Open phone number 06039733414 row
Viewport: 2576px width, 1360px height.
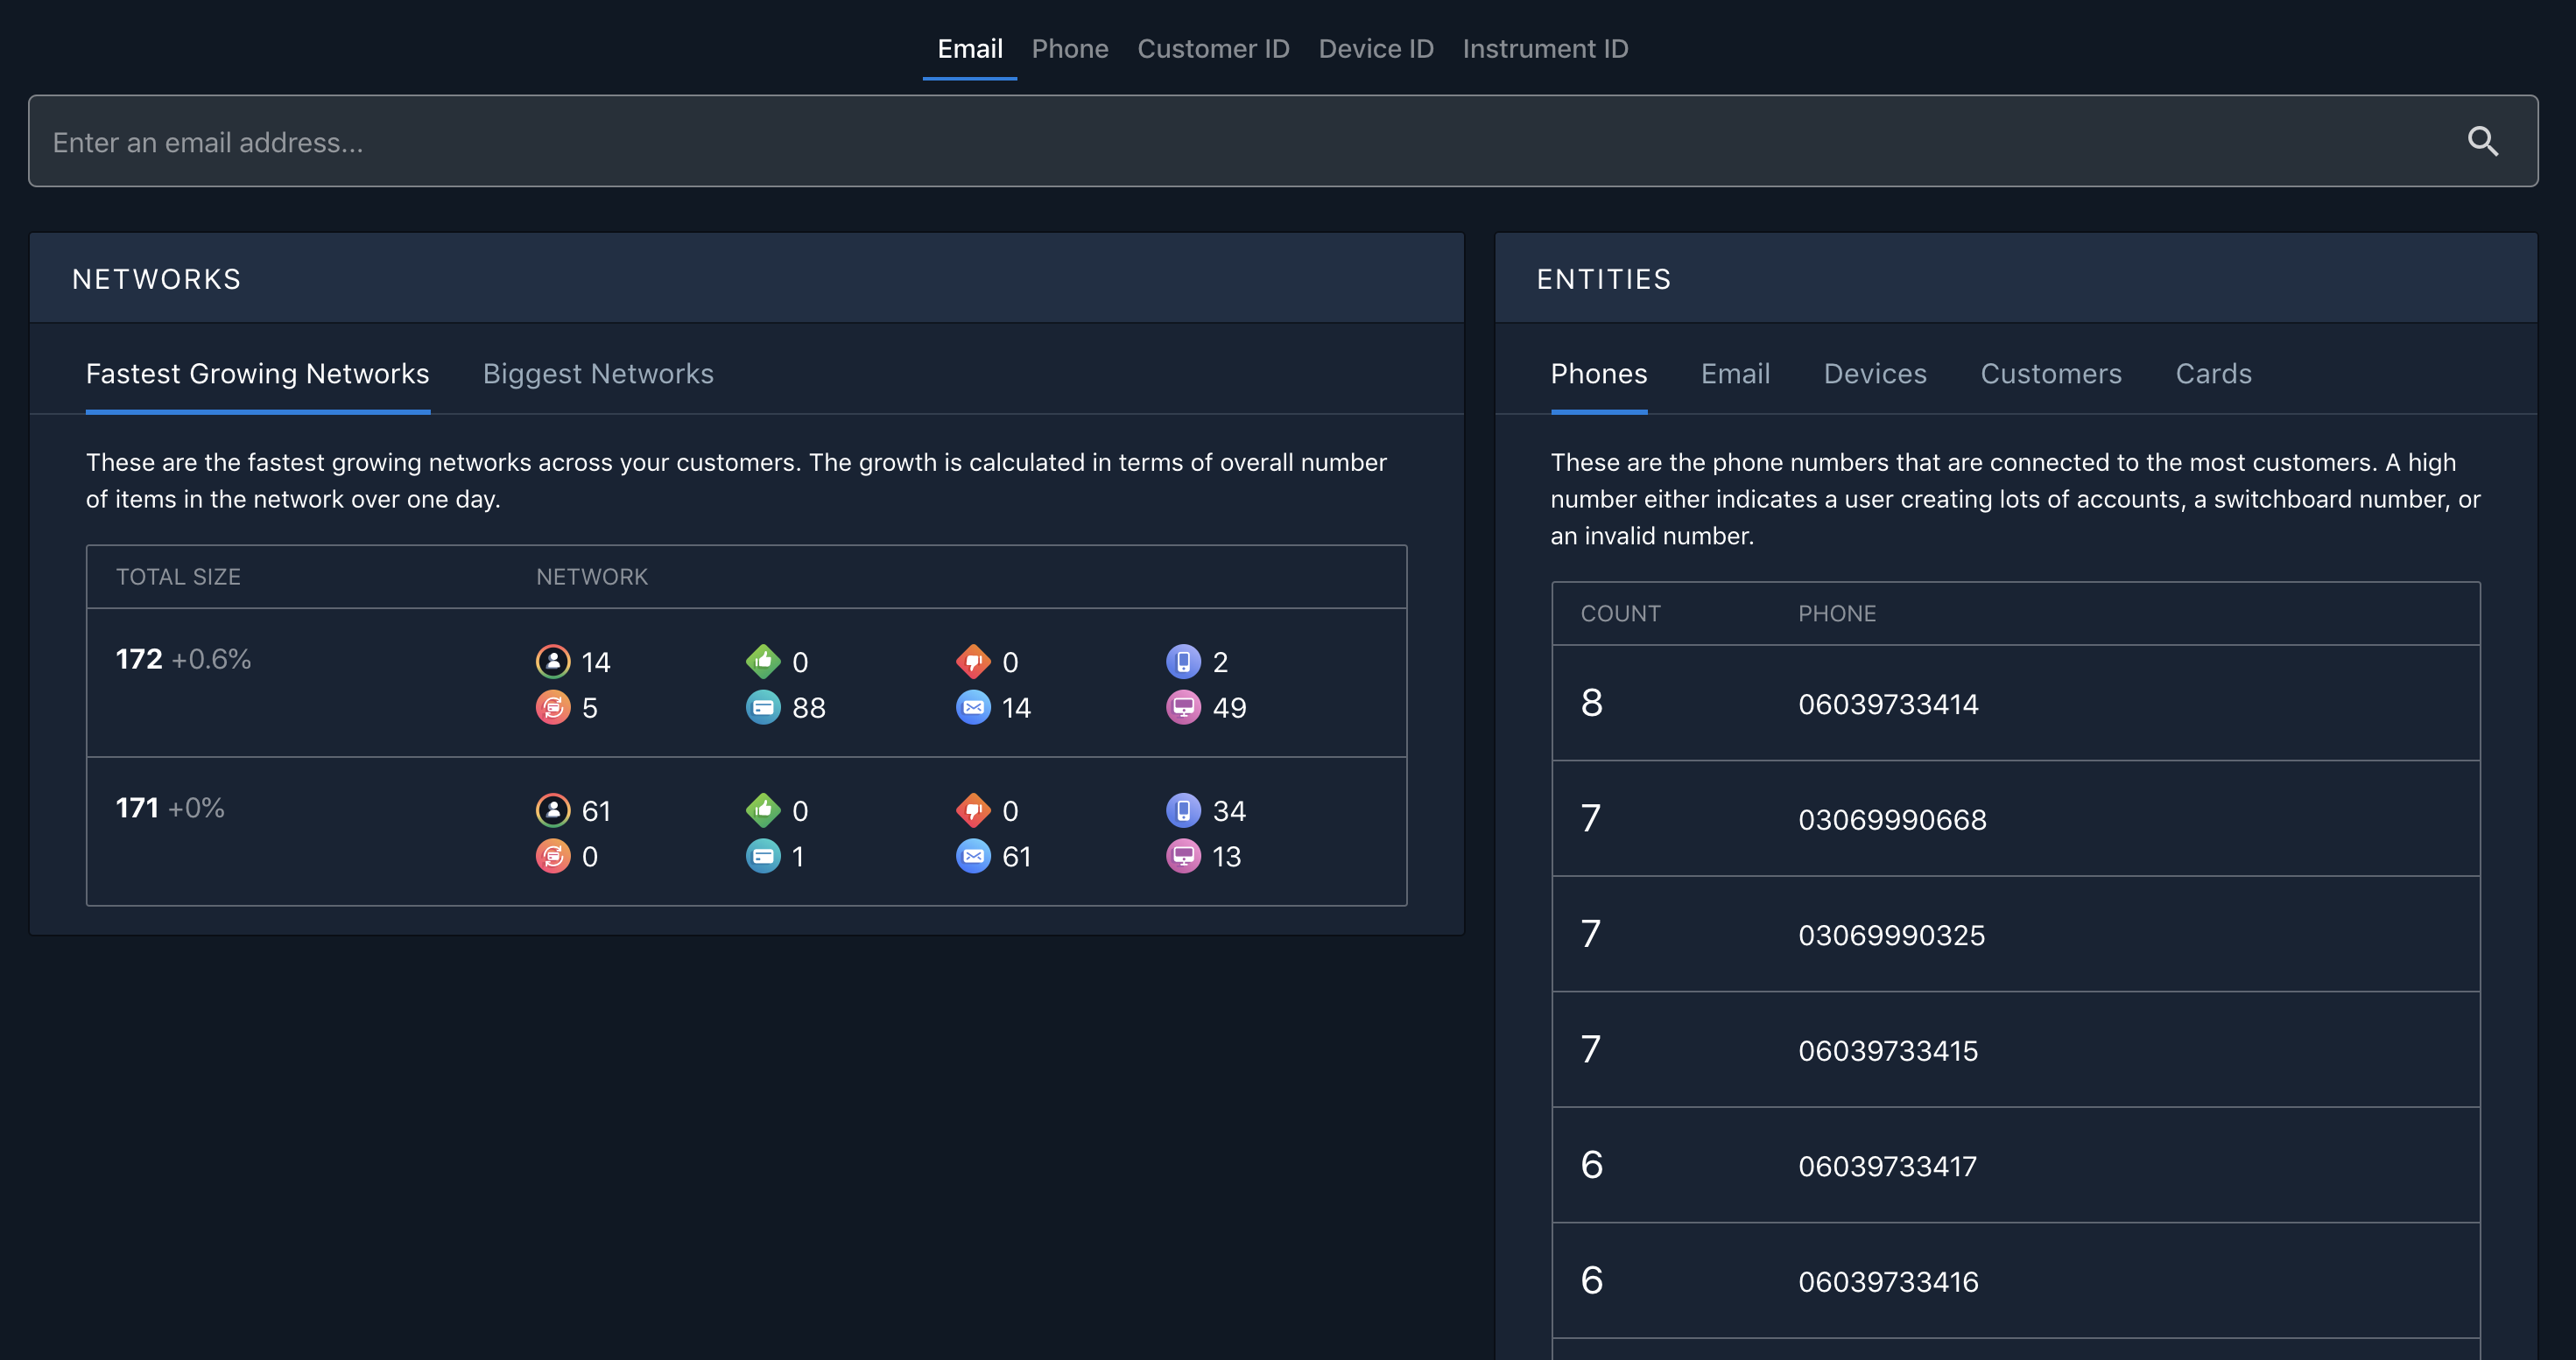pos(1887,705)
